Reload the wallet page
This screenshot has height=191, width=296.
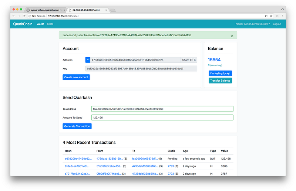24,16
